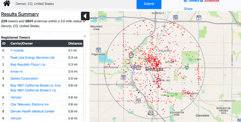The width and height of the screenshot is (241, 122).
Task: Open Bop 1801 California Street Llc entry
Action: (x=35, y=88)
